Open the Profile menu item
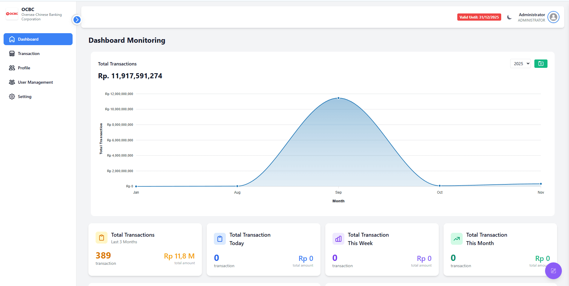 tap(24, 68)
